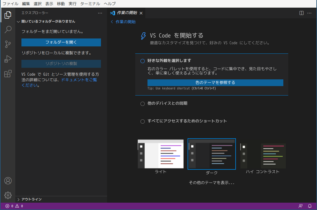The width and height of the screenshot is (317, 210).
Task: Open the ターミナル menu
Action: coord(90,4)
